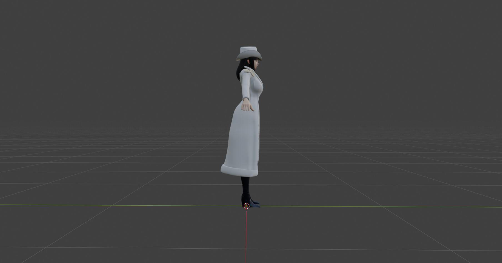Click the fur trim at the coat's hem

[x=239, y=170]
